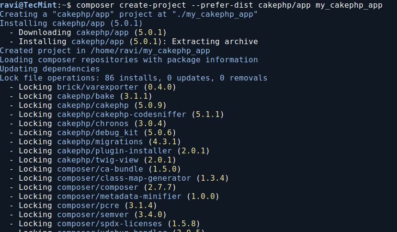
Task: Click the line "Creating a "cakephp/app" project"
Action: click(129, 14)
